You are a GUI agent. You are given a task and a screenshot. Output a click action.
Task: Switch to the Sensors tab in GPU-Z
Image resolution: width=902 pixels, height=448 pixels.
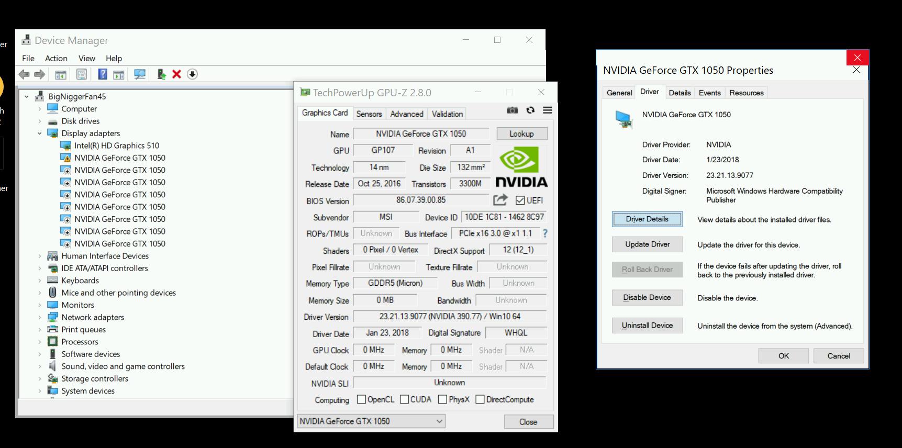coord(369,114)
